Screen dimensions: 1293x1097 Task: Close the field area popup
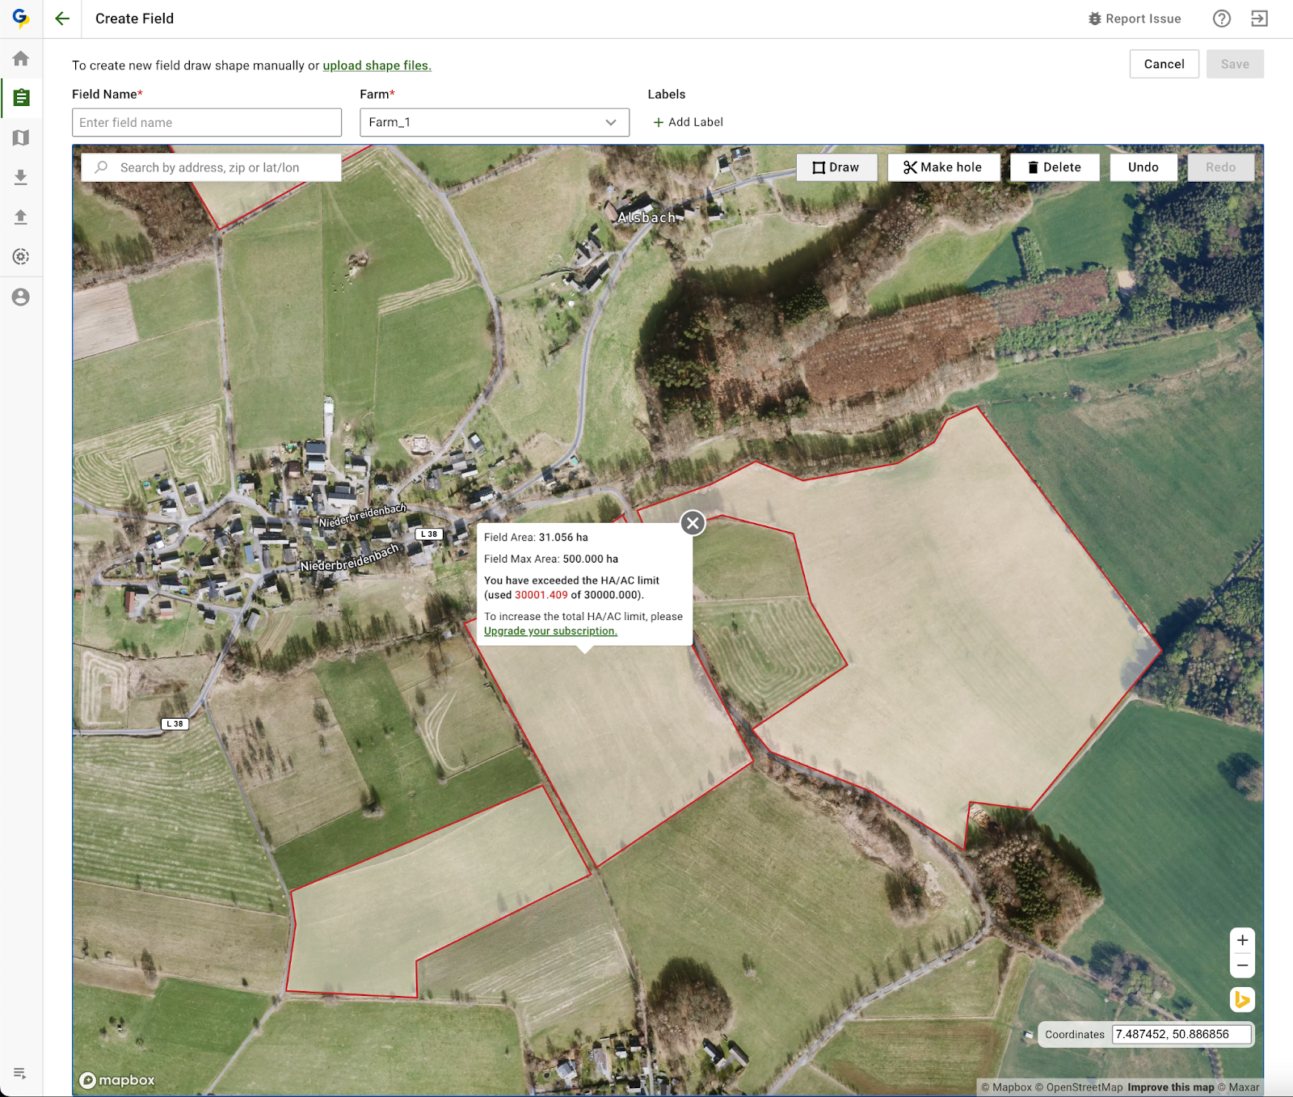[x=693, y=523]
